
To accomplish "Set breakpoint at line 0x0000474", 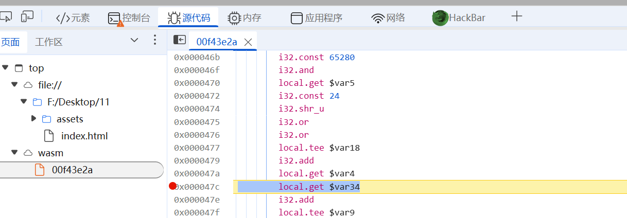I will 197,108.
